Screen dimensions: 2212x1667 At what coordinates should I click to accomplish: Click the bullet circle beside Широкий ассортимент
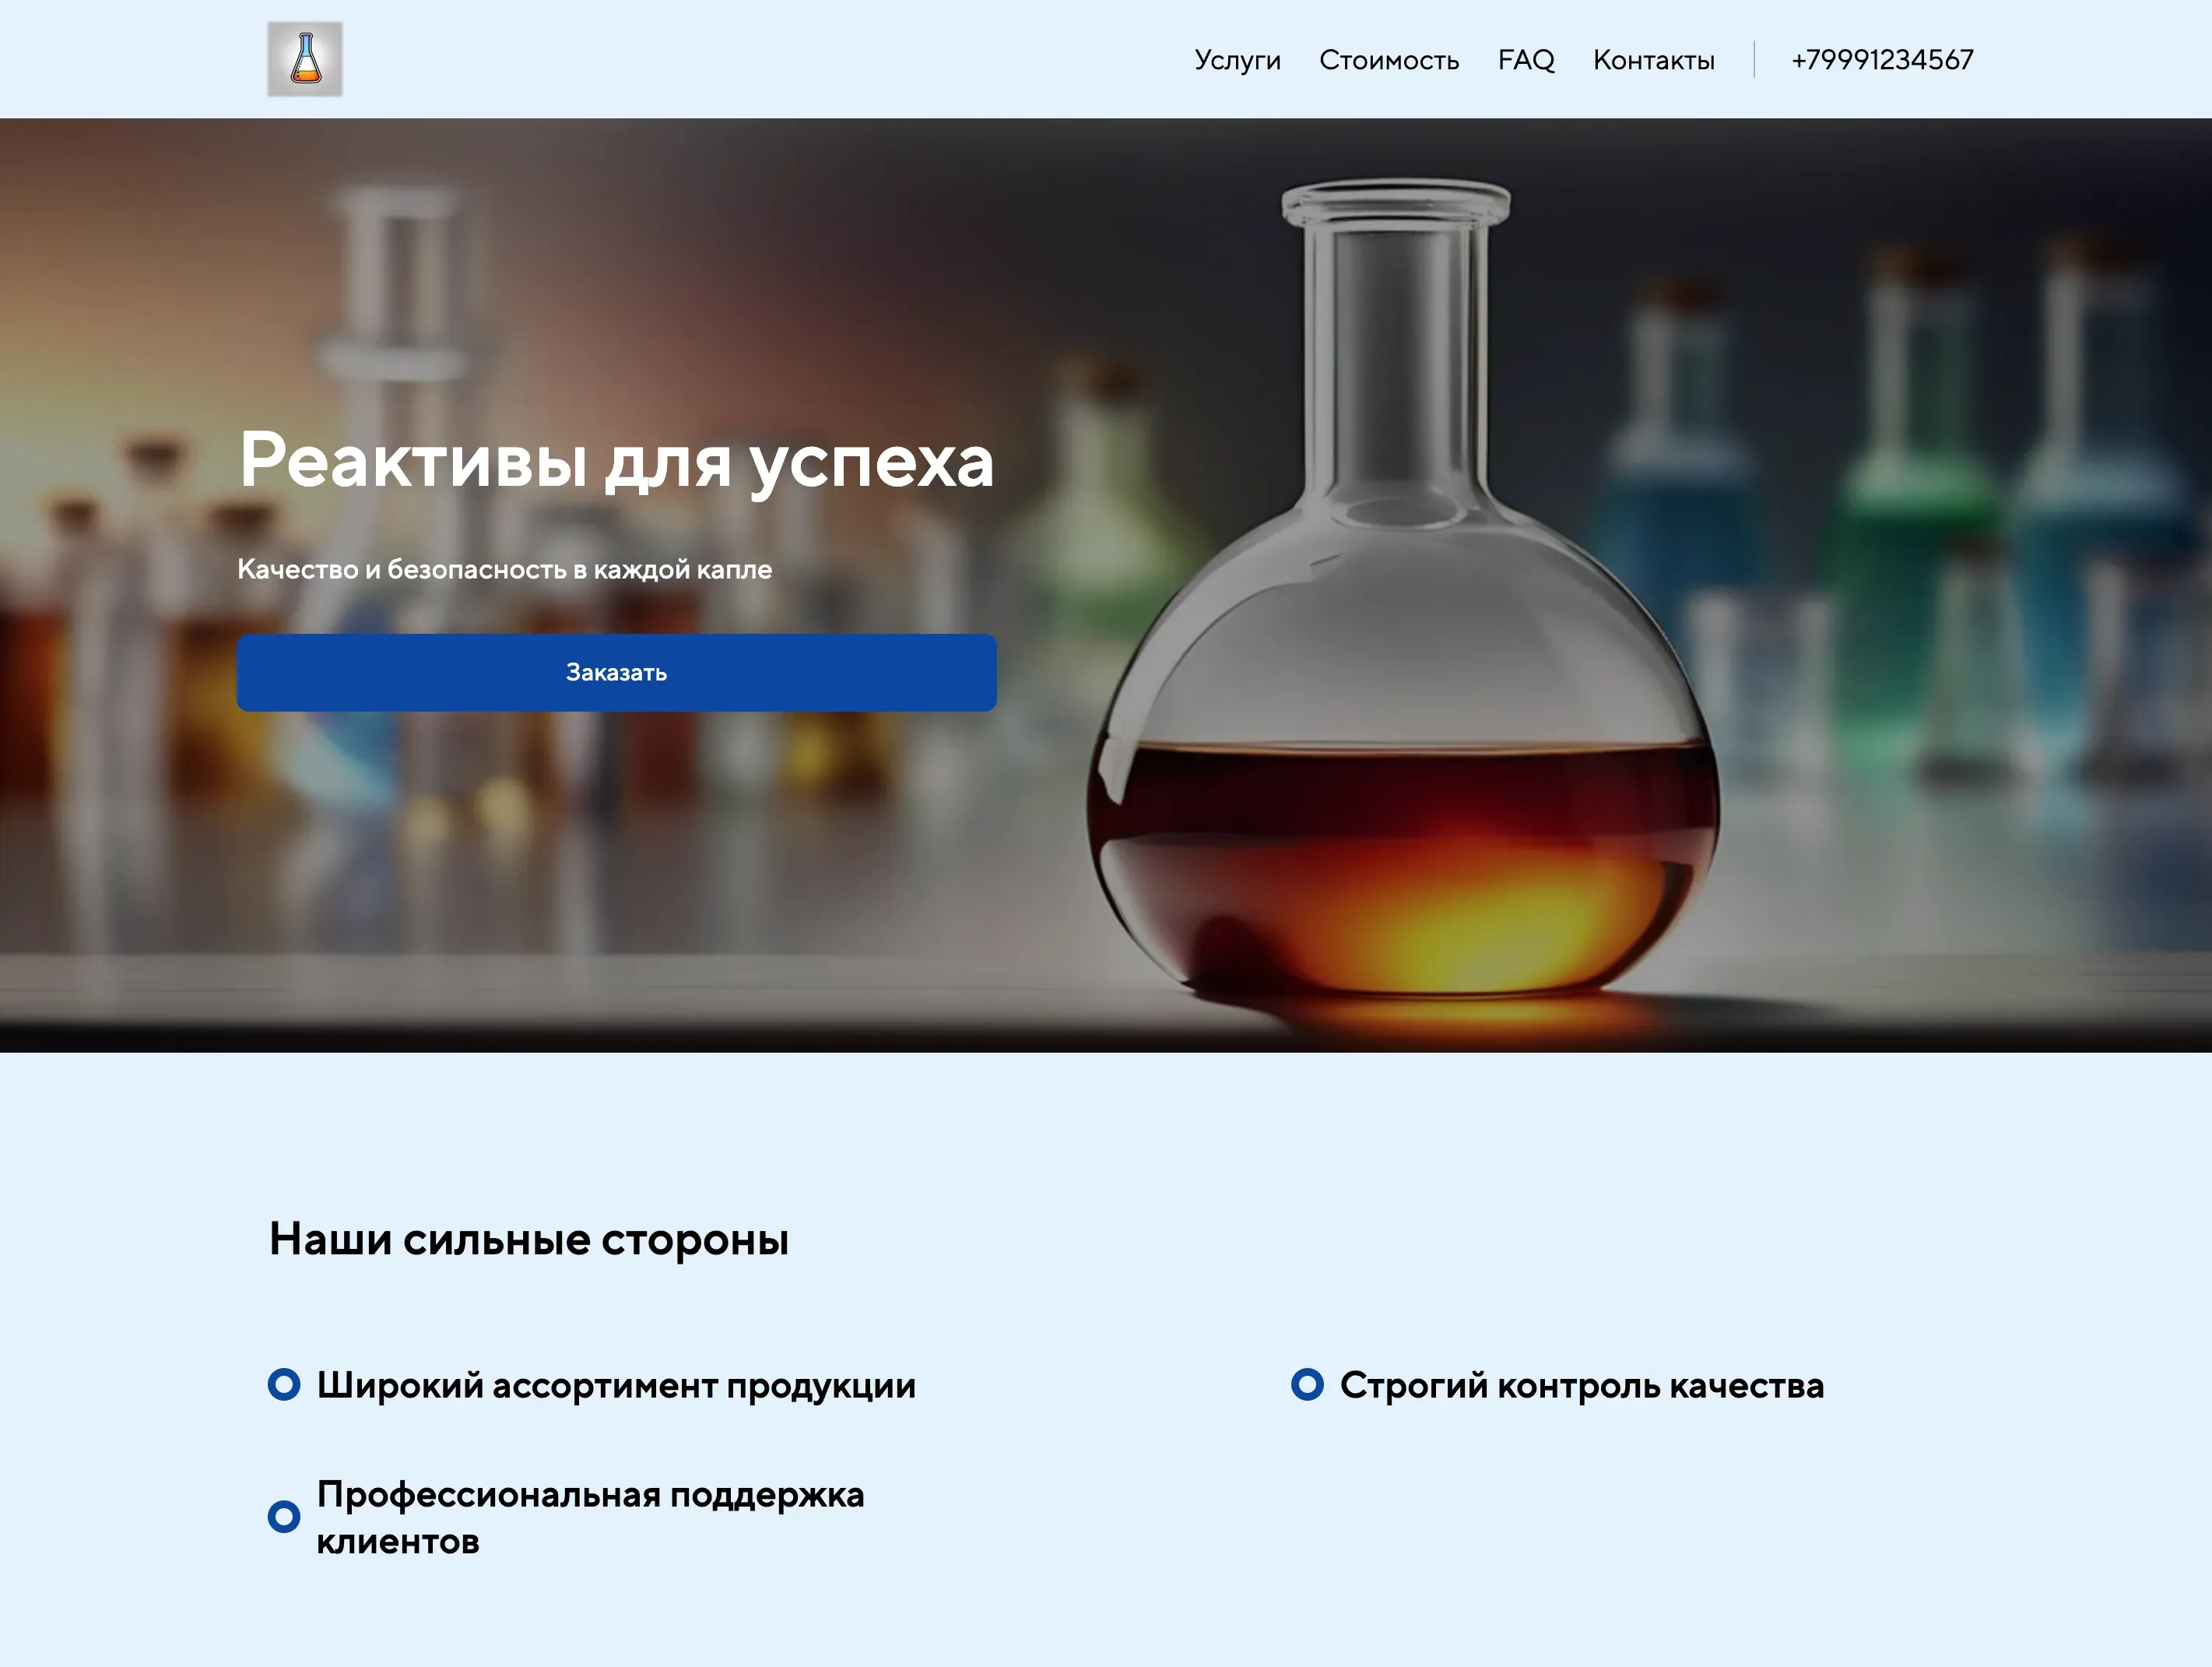(x=284, y=1385)
